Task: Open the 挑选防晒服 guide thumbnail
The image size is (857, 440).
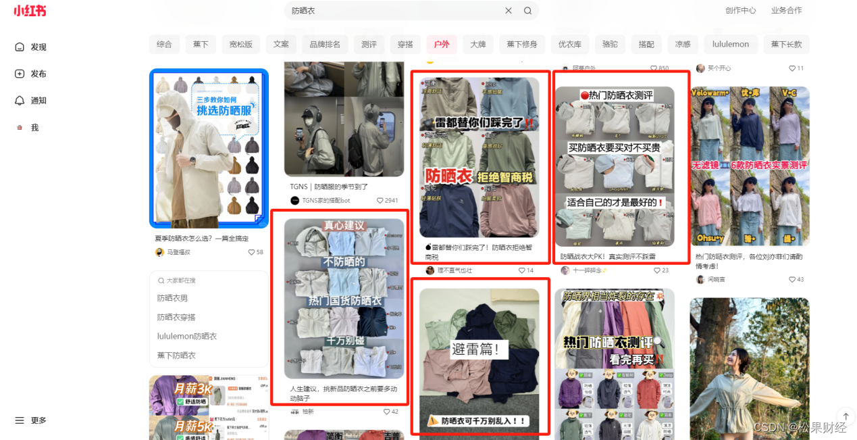Action: [209, 149]
